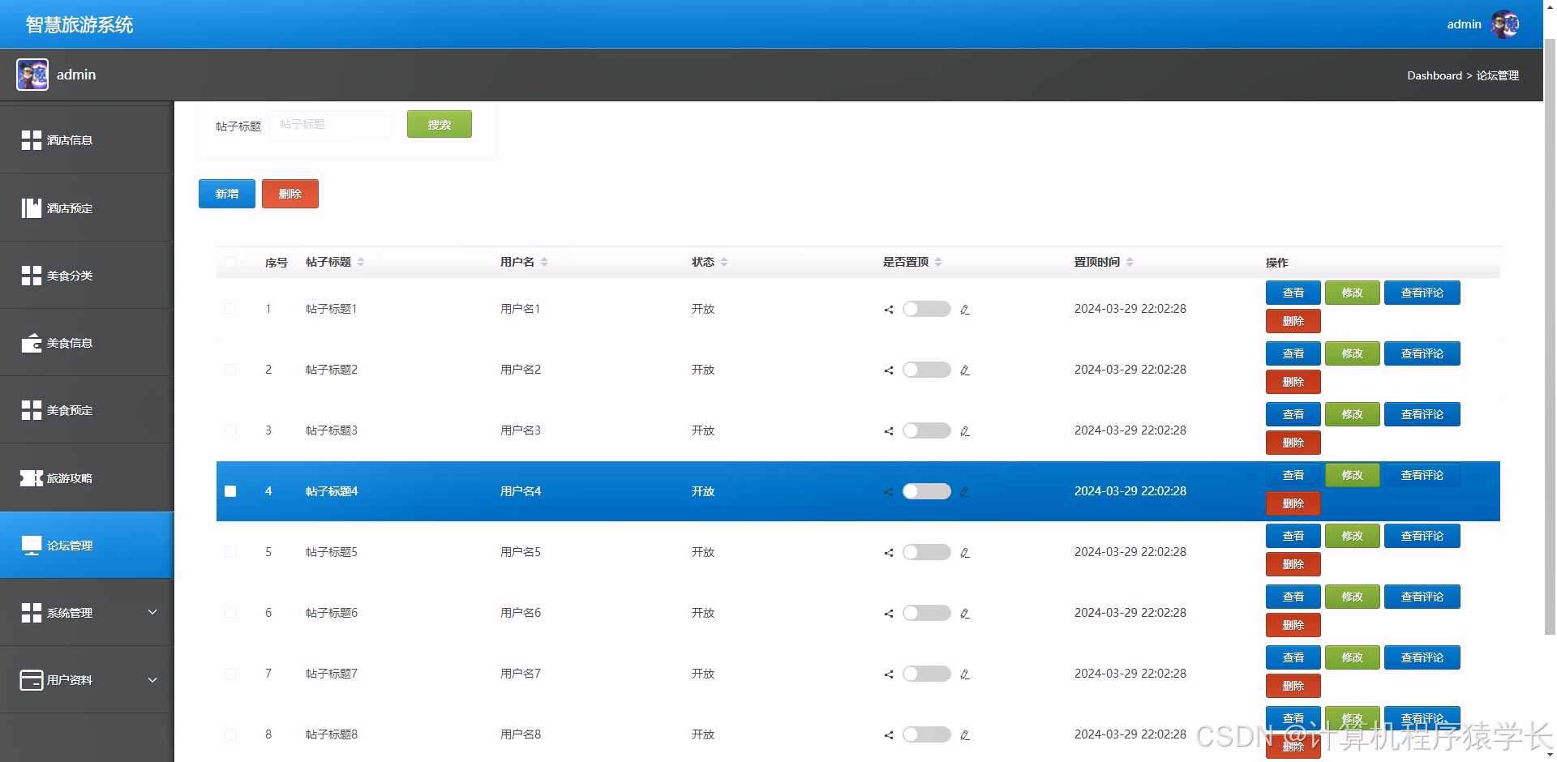Click the edit pencil icon in row 帖子标题2
Viewport: 1557px width, 762px height.
[x=965, y=370]
